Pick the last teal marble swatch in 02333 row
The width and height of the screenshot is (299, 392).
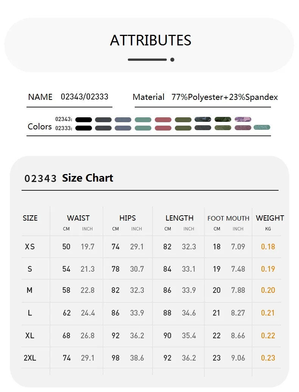click(x=262, y=128)
